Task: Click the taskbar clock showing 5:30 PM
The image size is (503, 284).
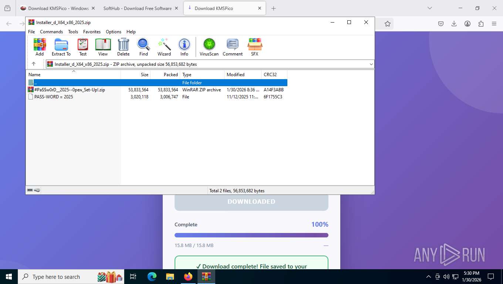Action: coord(471,277)
